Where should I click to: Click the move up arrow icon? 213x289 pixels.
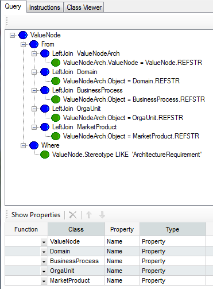89,215
